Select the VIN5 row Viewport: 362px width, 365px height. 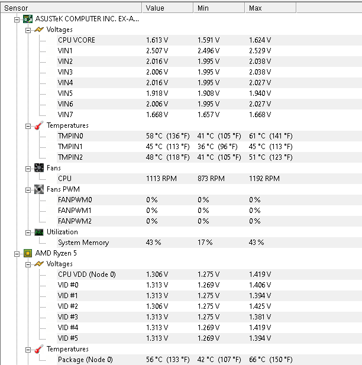pyautogui.click(x=209, y=93)
